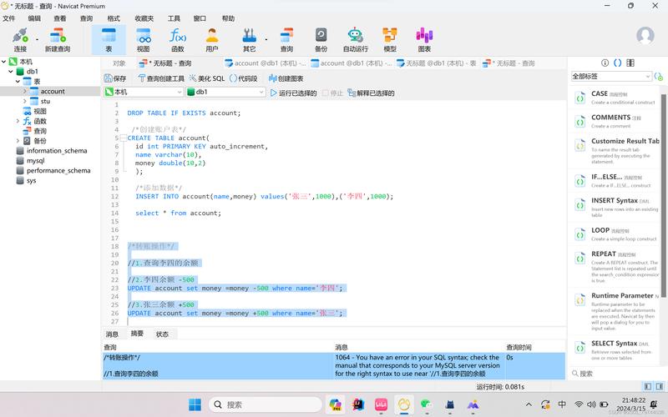
Task: Select the 1064 error message row
Action: (x=334, y=365)
